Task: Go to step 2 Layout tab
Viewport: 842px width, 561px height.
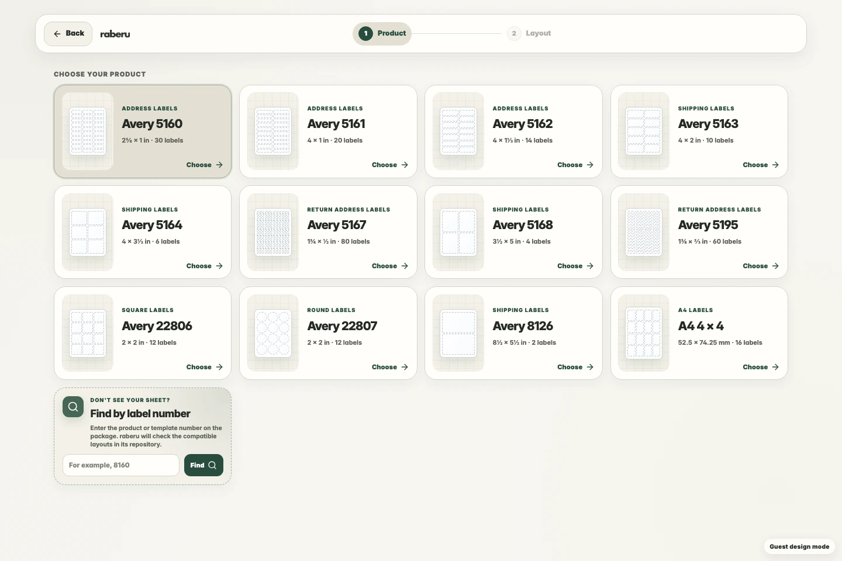Action: tap(529, 33)
